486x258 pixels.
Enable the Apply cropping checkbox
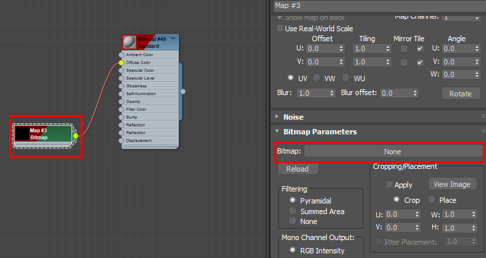389,184
